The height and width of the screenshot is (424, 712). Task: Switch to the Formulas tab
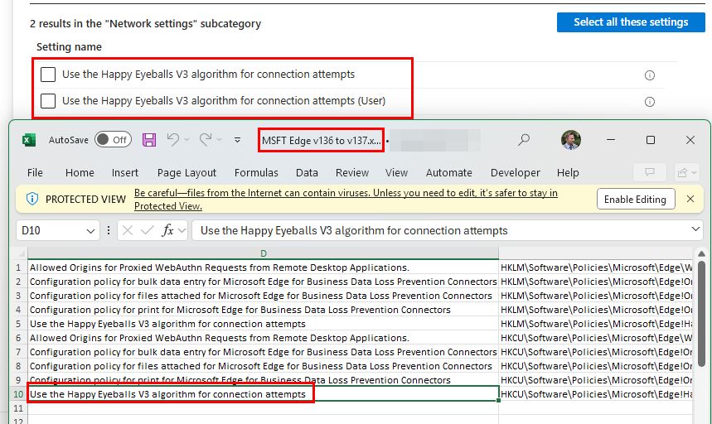point(256,173)
